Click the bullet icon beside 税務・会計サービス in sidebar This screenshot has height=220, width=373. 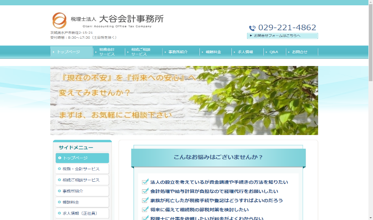point(59,169)
